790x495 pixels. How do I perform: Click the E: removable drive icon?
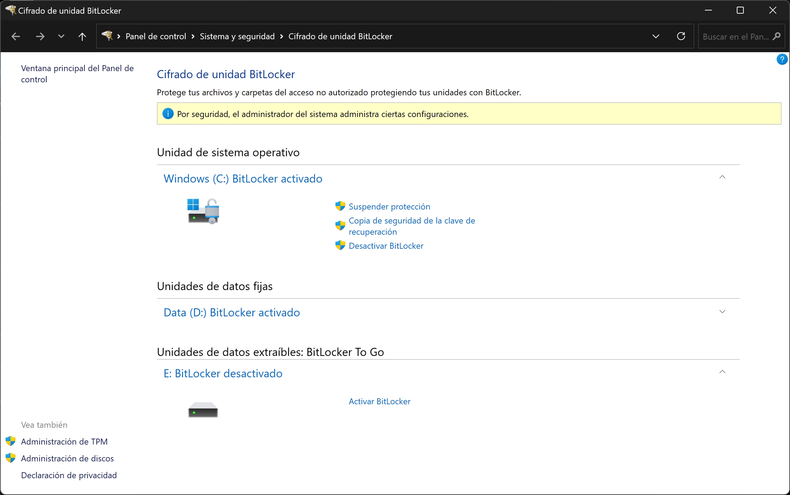click(203, 410)
